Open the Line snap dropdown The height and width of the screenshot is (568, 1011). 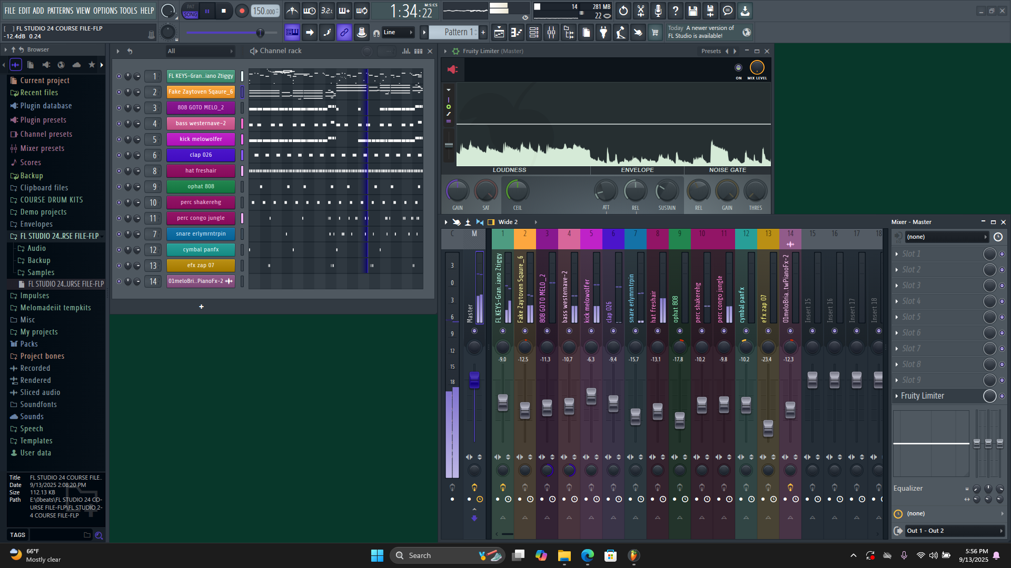coord(398,33)
